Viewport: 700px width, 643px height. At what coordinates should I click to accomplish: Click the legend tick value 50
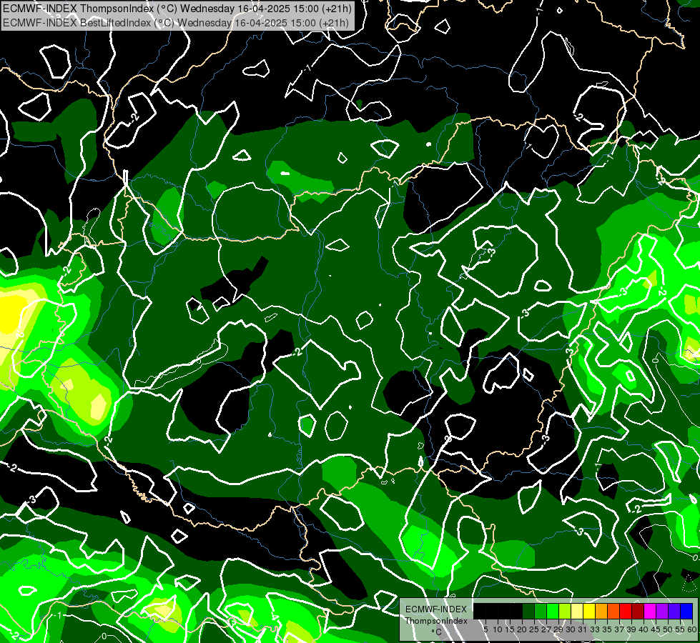click(x=668, y=629)
